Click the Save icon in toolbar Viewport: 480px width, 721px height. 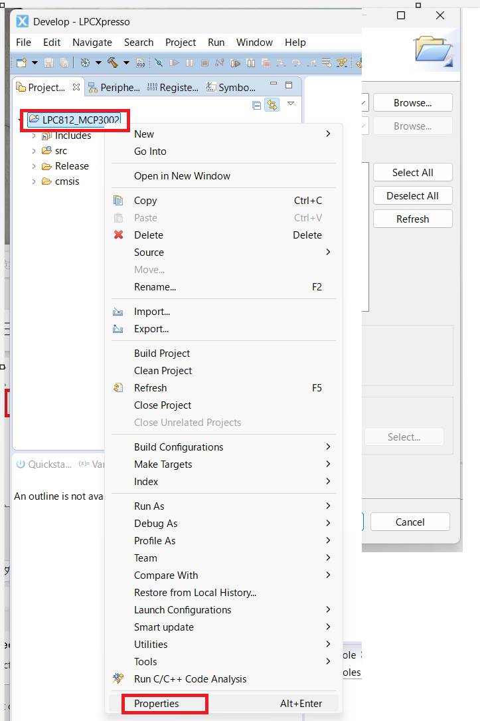pos(48,63)
